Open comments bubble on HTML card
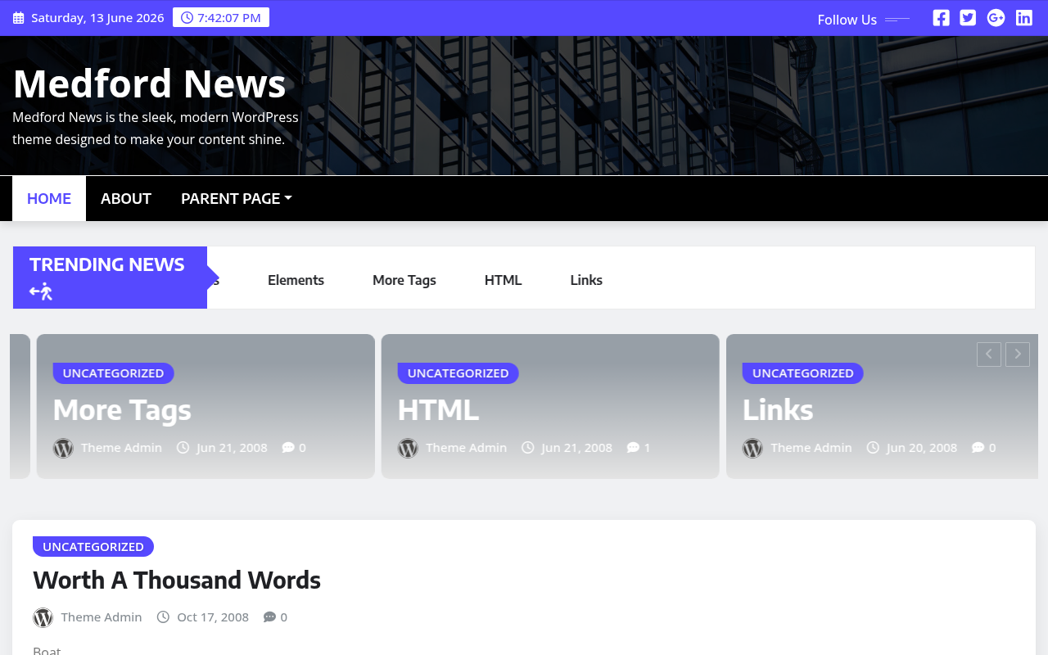This screenshot has height=655, width=1048. point(633,448)
